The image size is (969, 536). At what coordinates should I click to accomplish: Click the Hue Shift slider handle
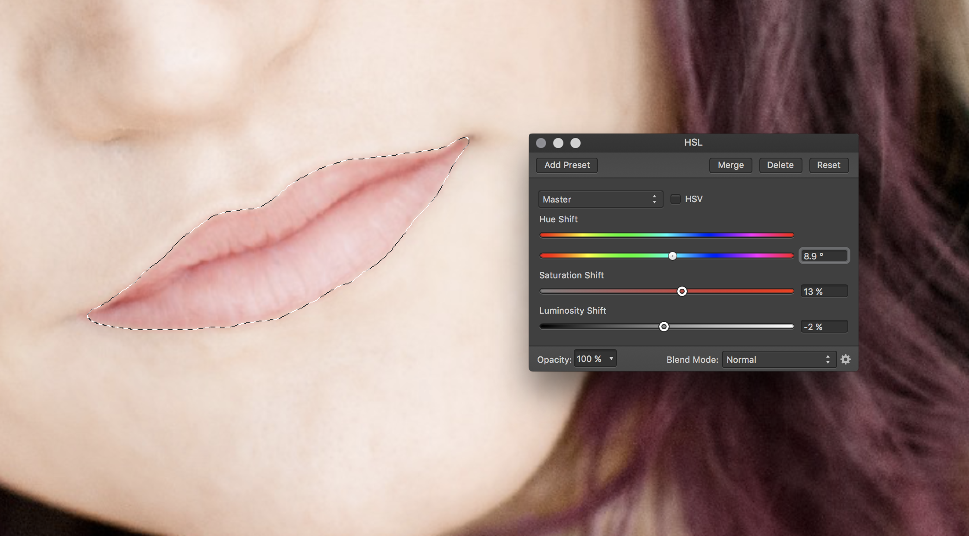pyautogui.click(x=673, y=256)
